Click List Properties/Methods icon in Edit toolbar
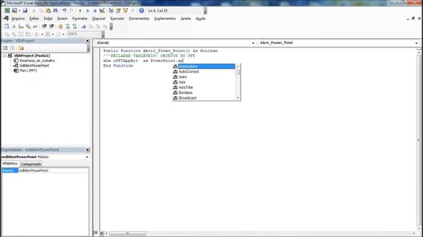 7,26
